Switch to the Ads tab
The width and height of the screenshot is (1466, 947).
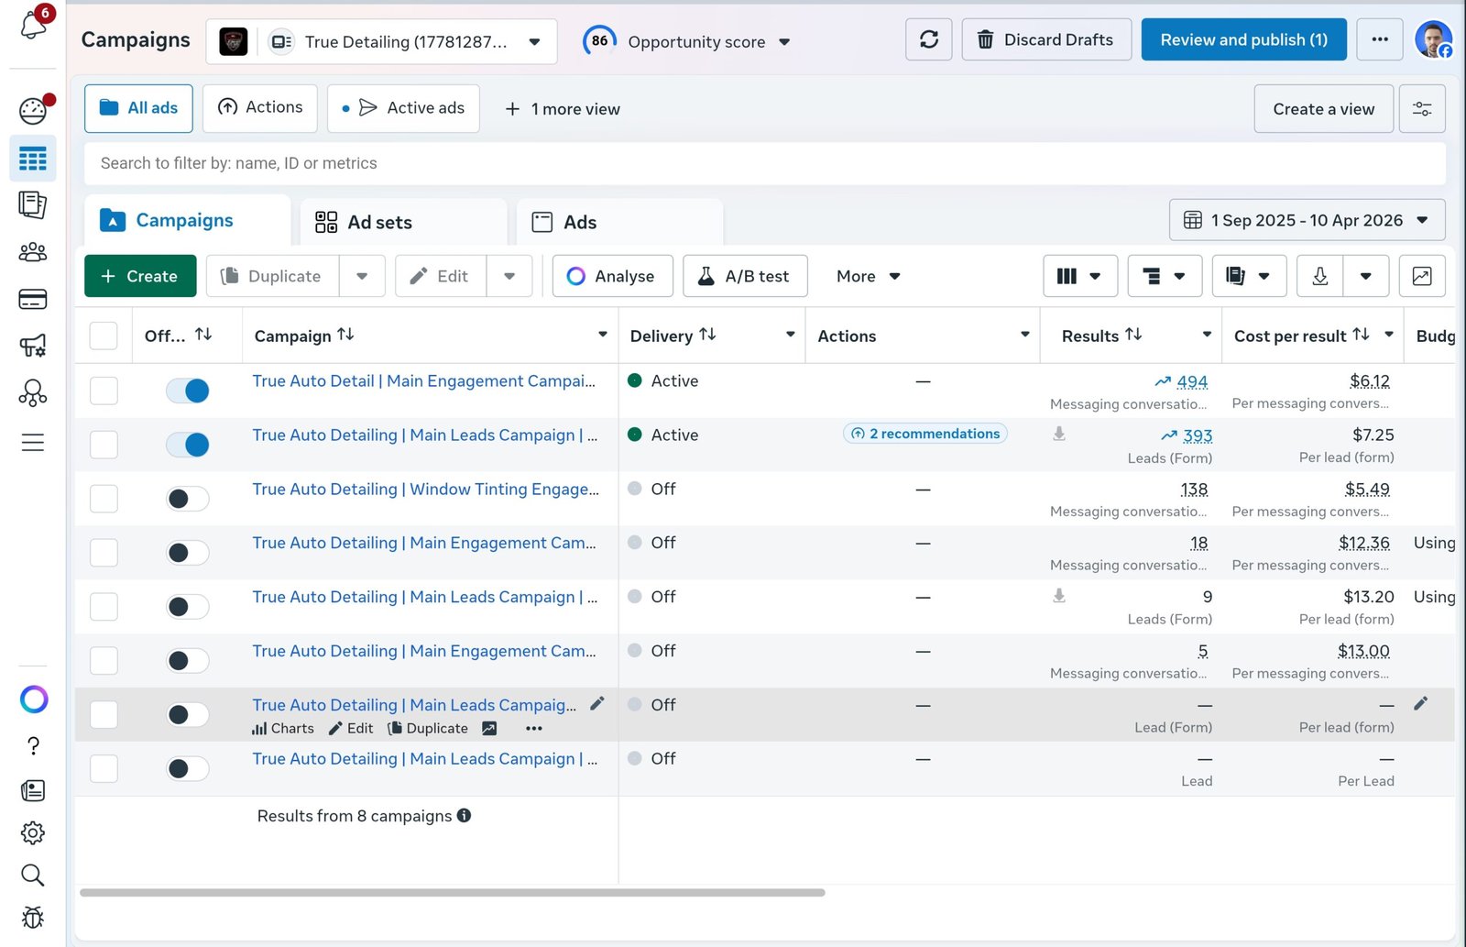click(619, 222)
